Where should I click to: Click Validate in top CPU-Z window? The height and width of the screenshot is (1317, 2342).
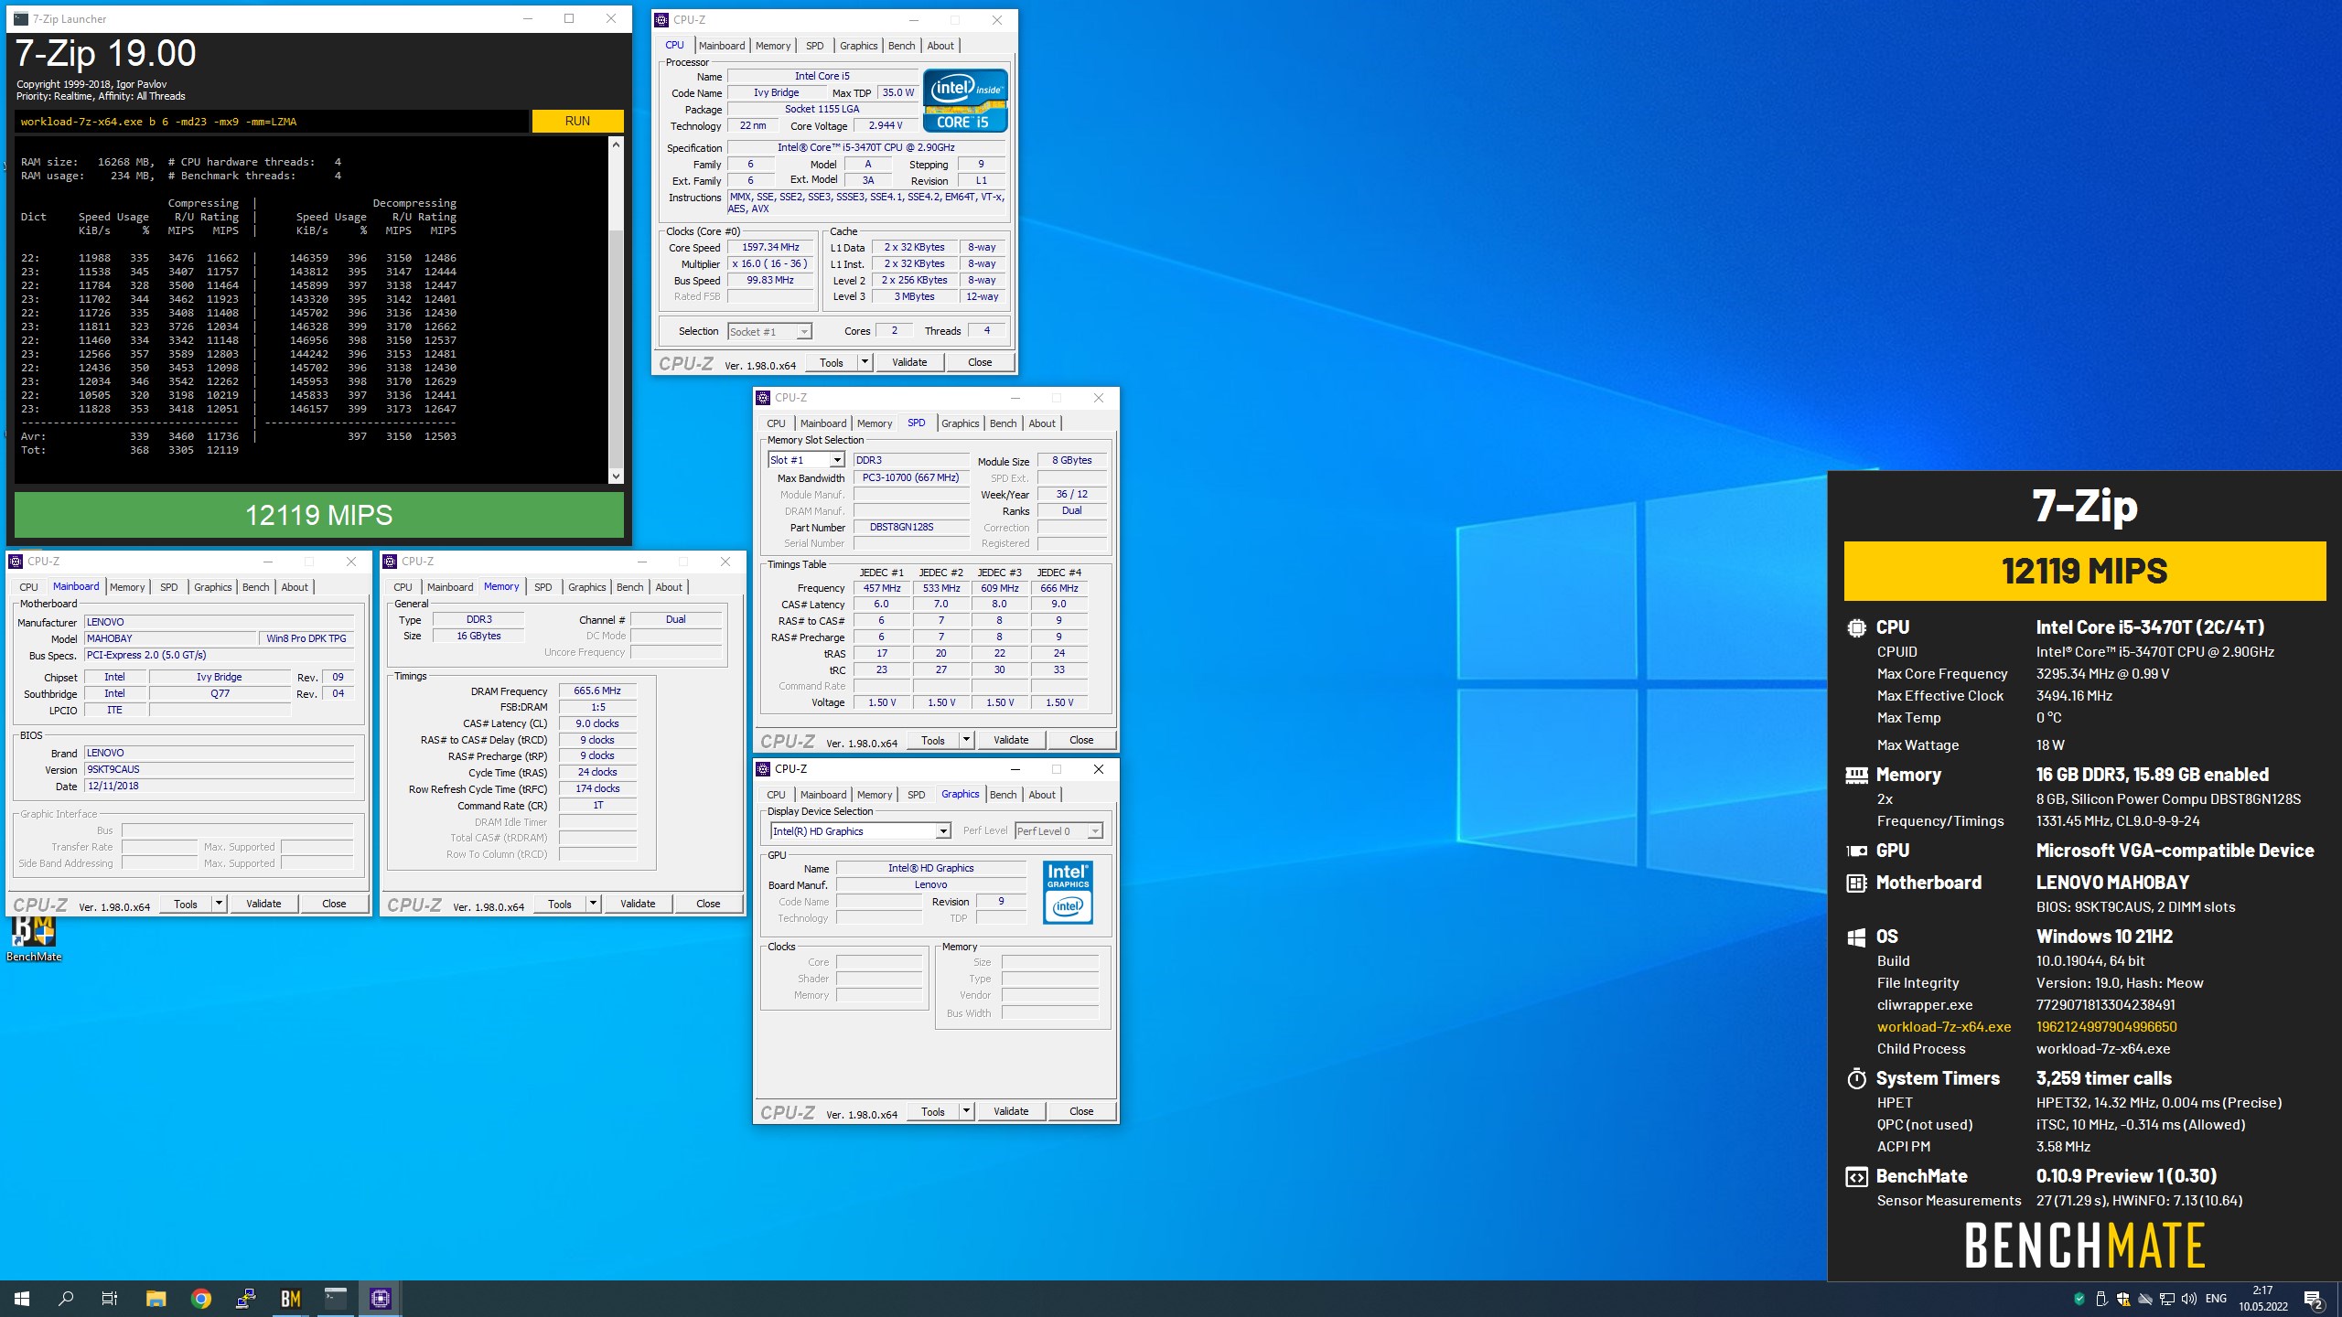pyautogui.click(x=909, y=362)
